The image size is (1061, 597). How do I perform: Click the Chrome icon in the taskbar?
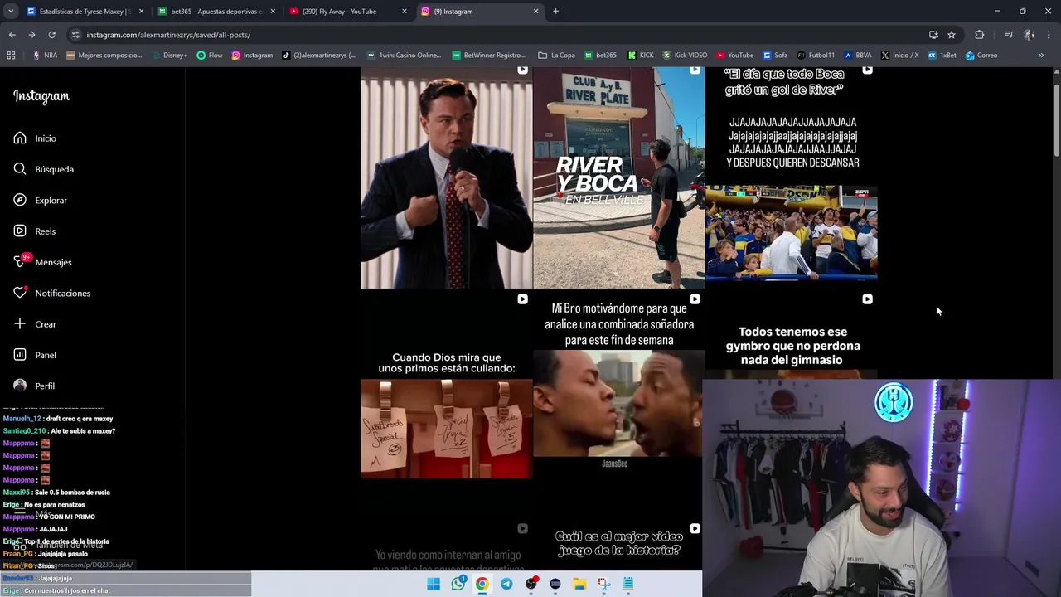482,585
